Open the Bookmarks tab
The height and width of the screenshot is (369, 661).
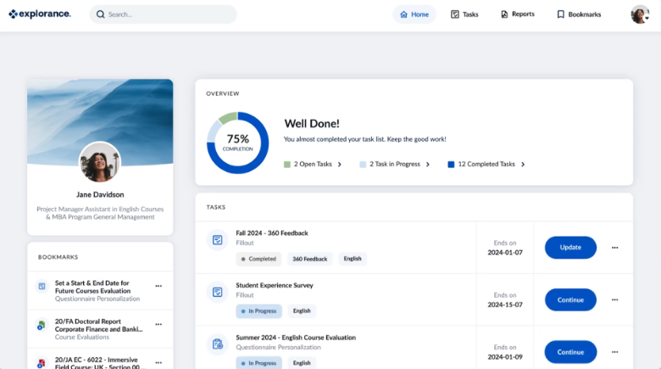[579, 14]
